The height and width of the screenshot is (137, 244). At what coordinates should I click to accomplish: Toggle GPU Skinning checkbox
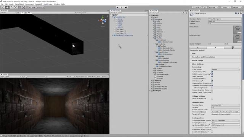212,81
